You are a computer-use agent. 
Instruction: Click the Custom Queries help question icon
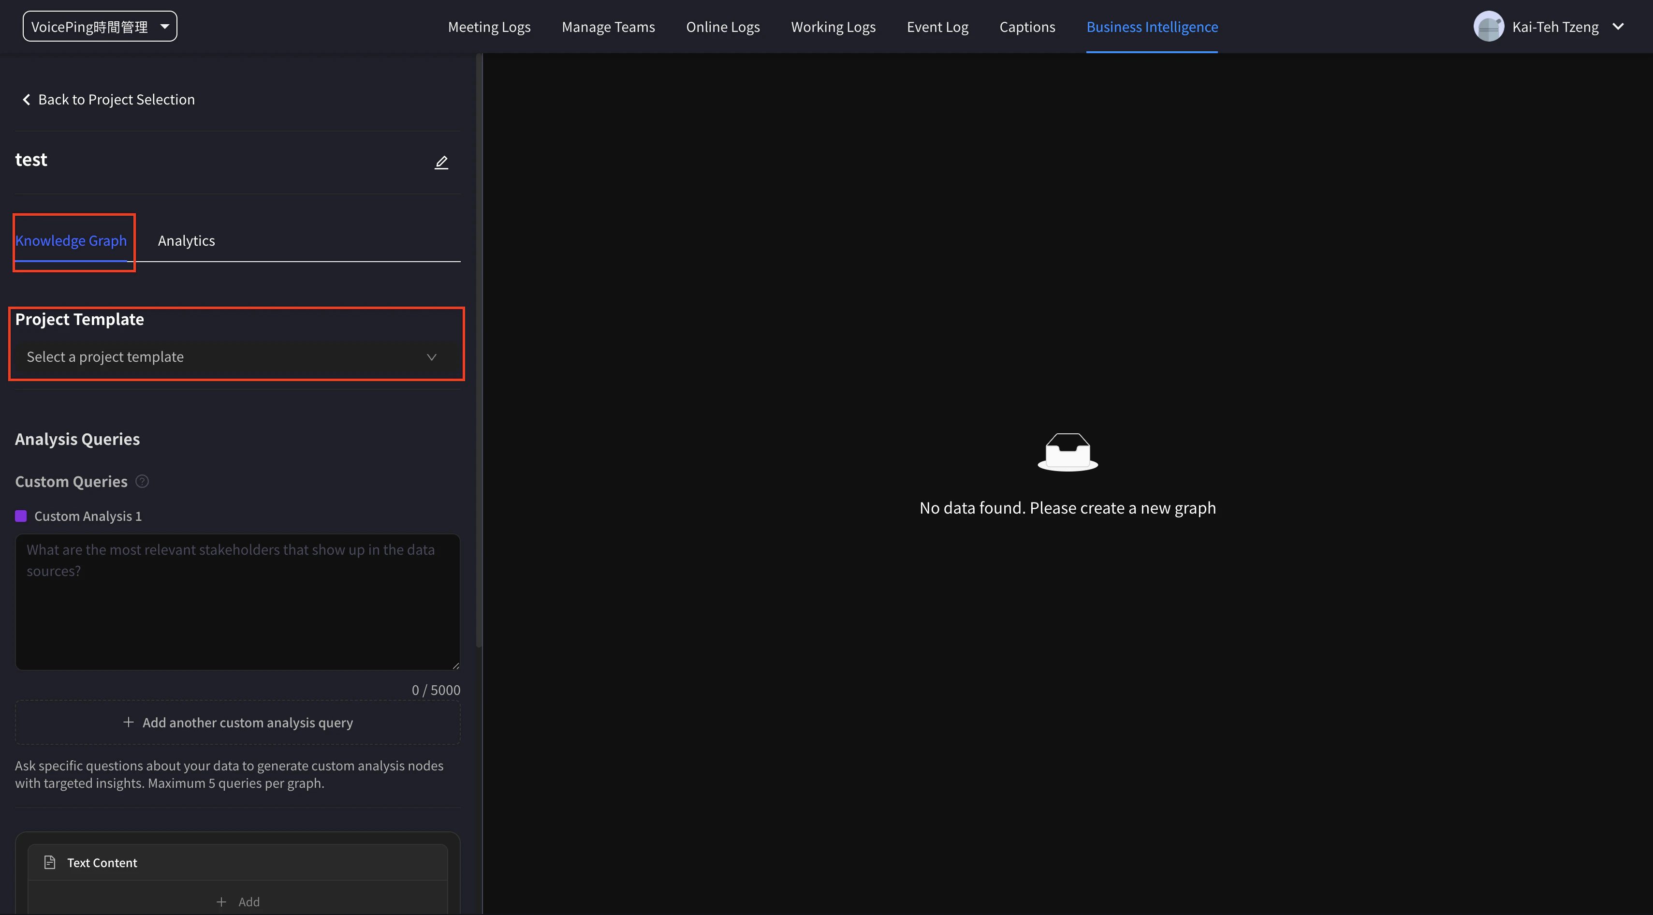coord(143,481)
